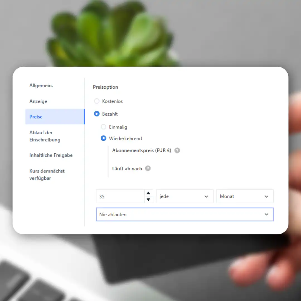Click the Abonnementspreis (EUR €) label
The width and height of the screenshot is (301, 301).
point(142,150)
